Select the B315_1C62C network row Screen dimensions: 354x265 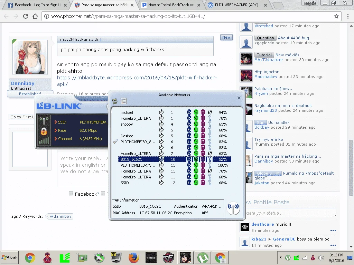coord(174,159)
